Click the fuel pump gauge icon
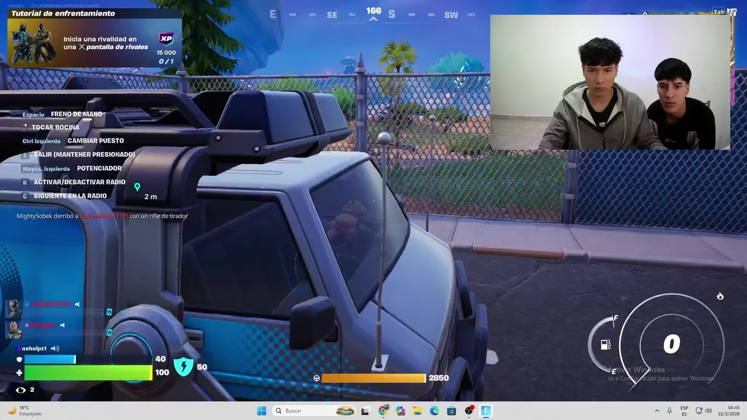This screenshot has height=420, width=747. click(606, 345)
